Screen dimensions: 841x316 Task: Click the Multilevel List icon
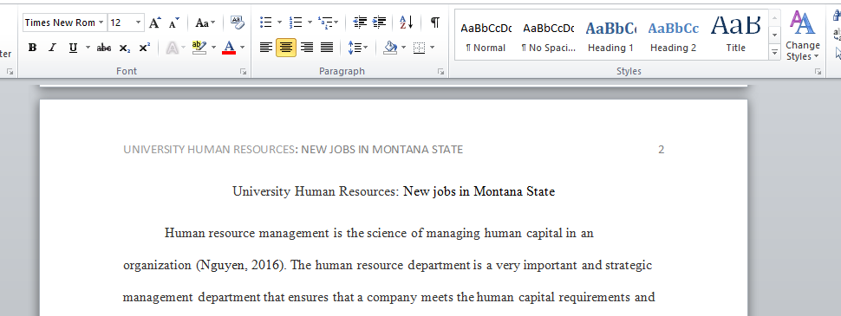pyautogui.click(x=328, y=23)
